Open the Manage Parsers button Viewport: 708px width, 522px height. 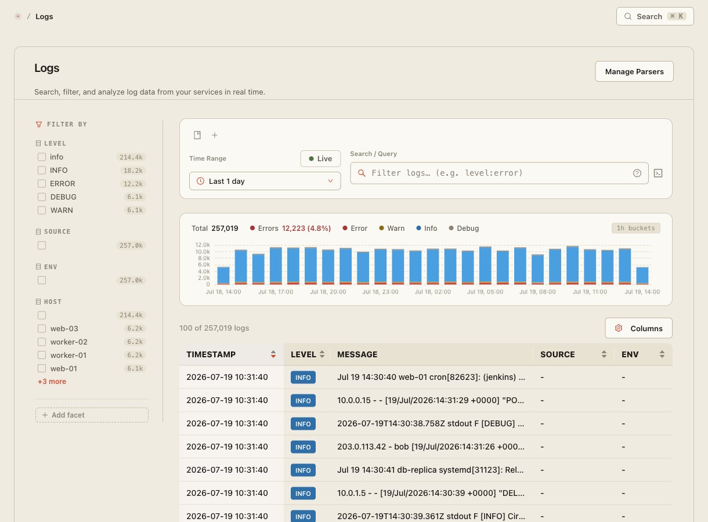click(x=634, y=71)
